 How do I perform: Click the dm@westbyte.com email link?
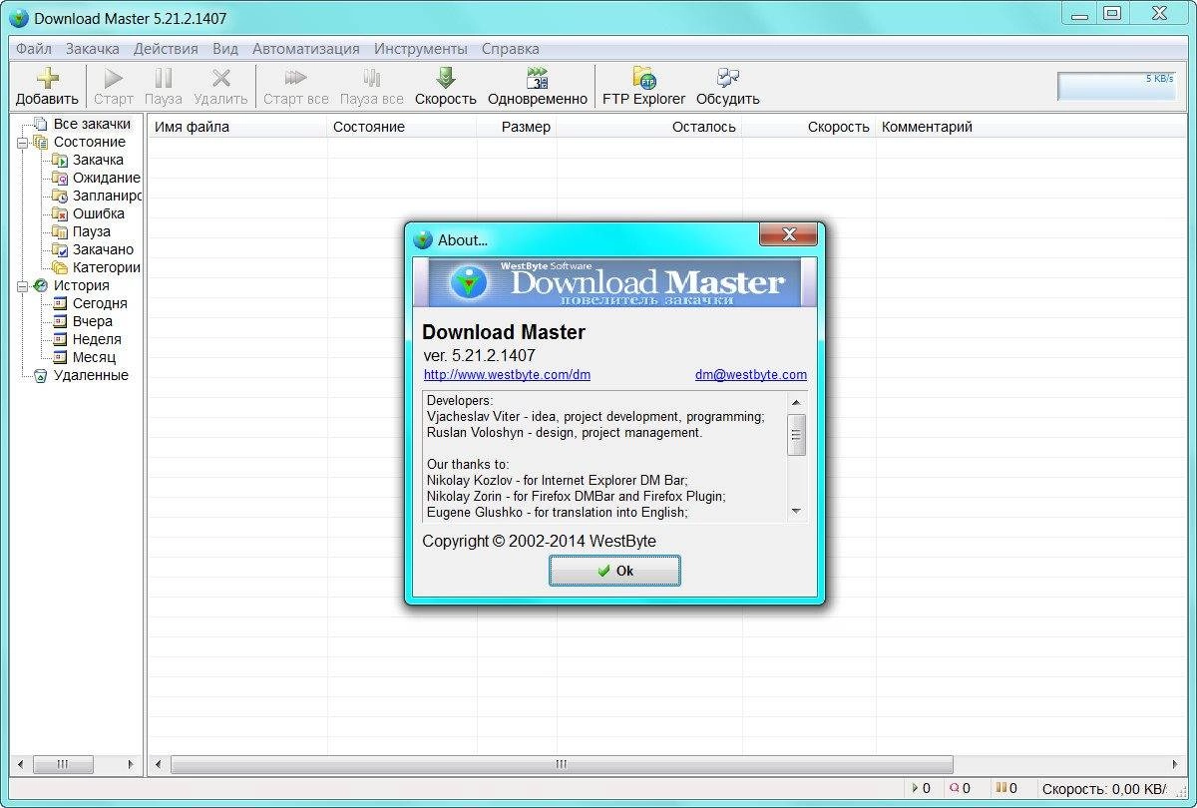[x=751, y=375]
